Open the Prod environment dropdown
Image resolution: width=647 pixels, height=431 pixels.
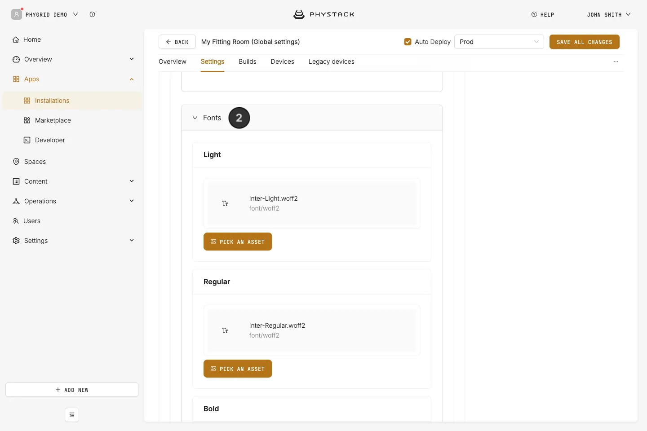tap(499, 42)
